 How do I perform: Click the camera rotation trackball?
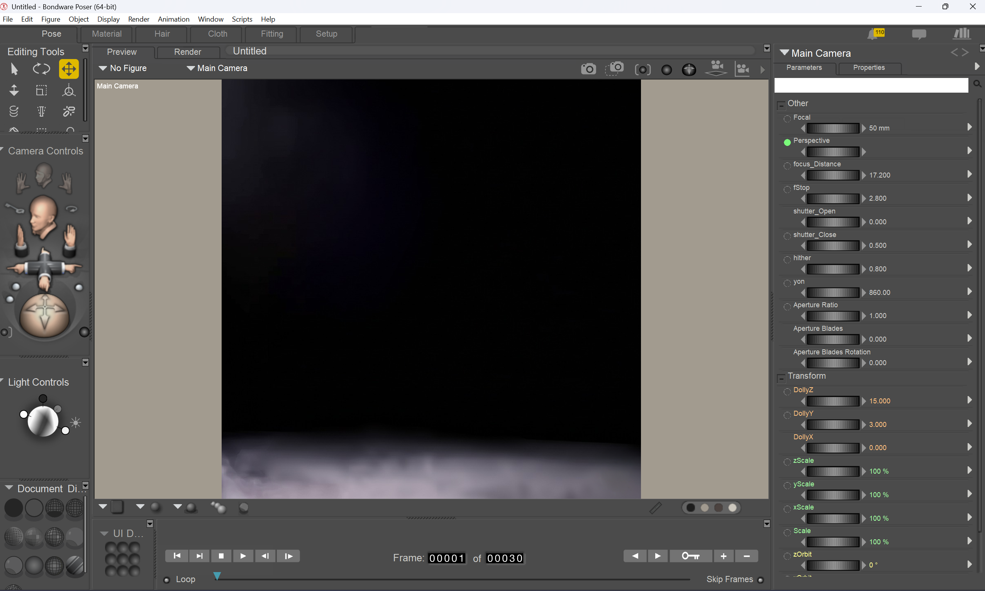pyautogui.click(x=44, y=315)
